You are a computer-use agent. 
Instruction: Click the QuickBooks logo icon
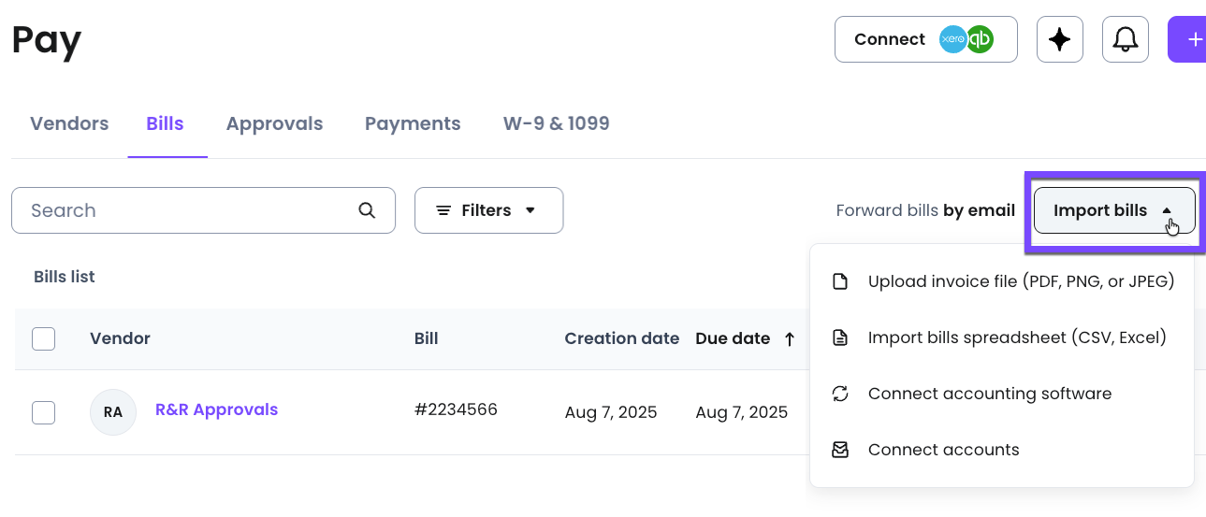point(980,39)
